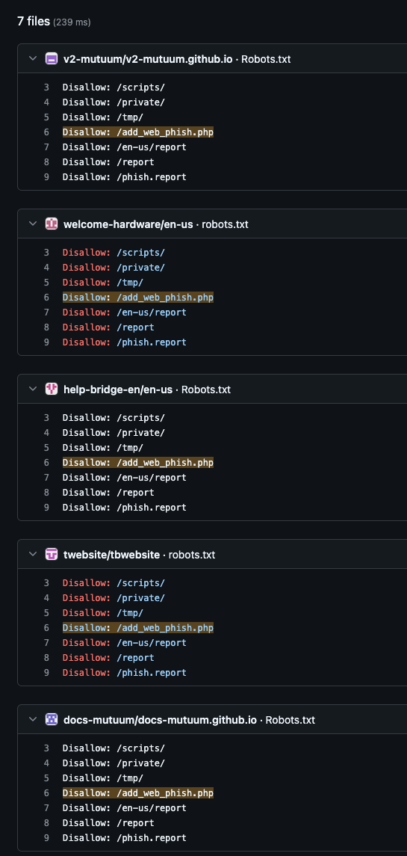This screenshot has height=856, width=407.
Task: Click 'Disallow: /scripts/' in v2-mutuum result
Action: tap(114, 87)
